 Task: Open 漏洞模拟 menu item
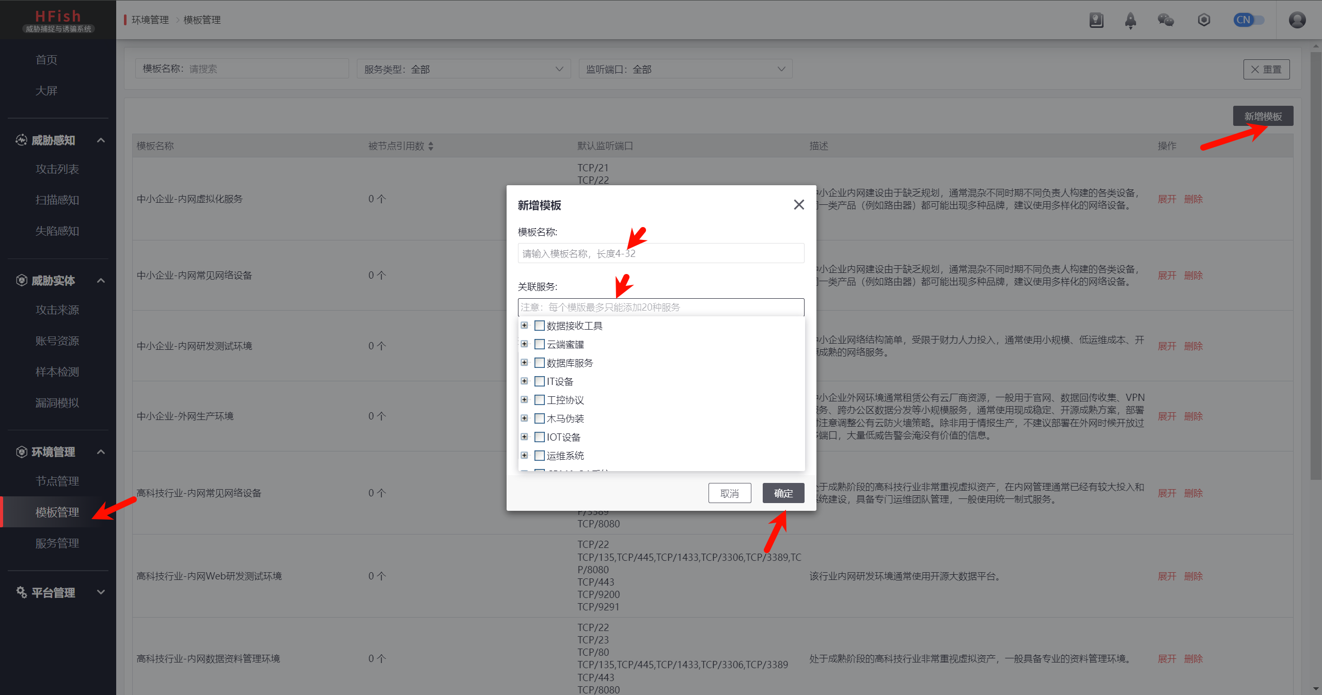tap(58, 403)
